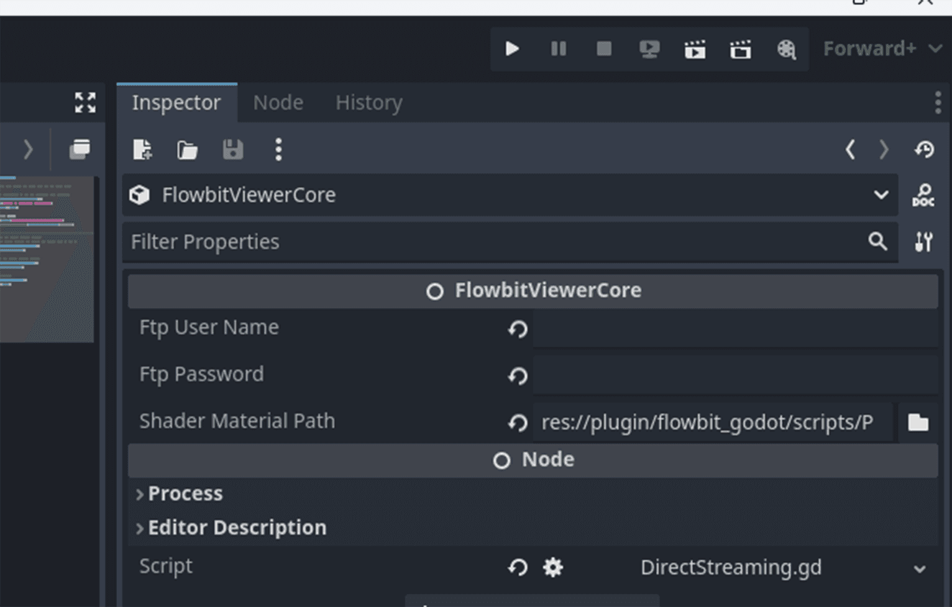Open the Movie Maker mode reel icon
The width and height of the screenshot is (952, 607).
point(786,49)
